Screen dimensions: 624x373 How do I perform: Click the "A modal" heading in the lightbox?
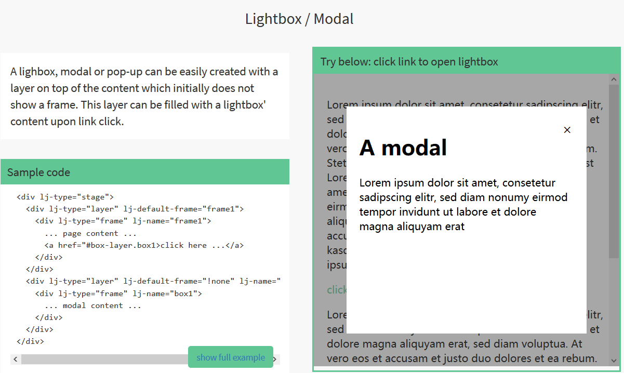[403, 148]
